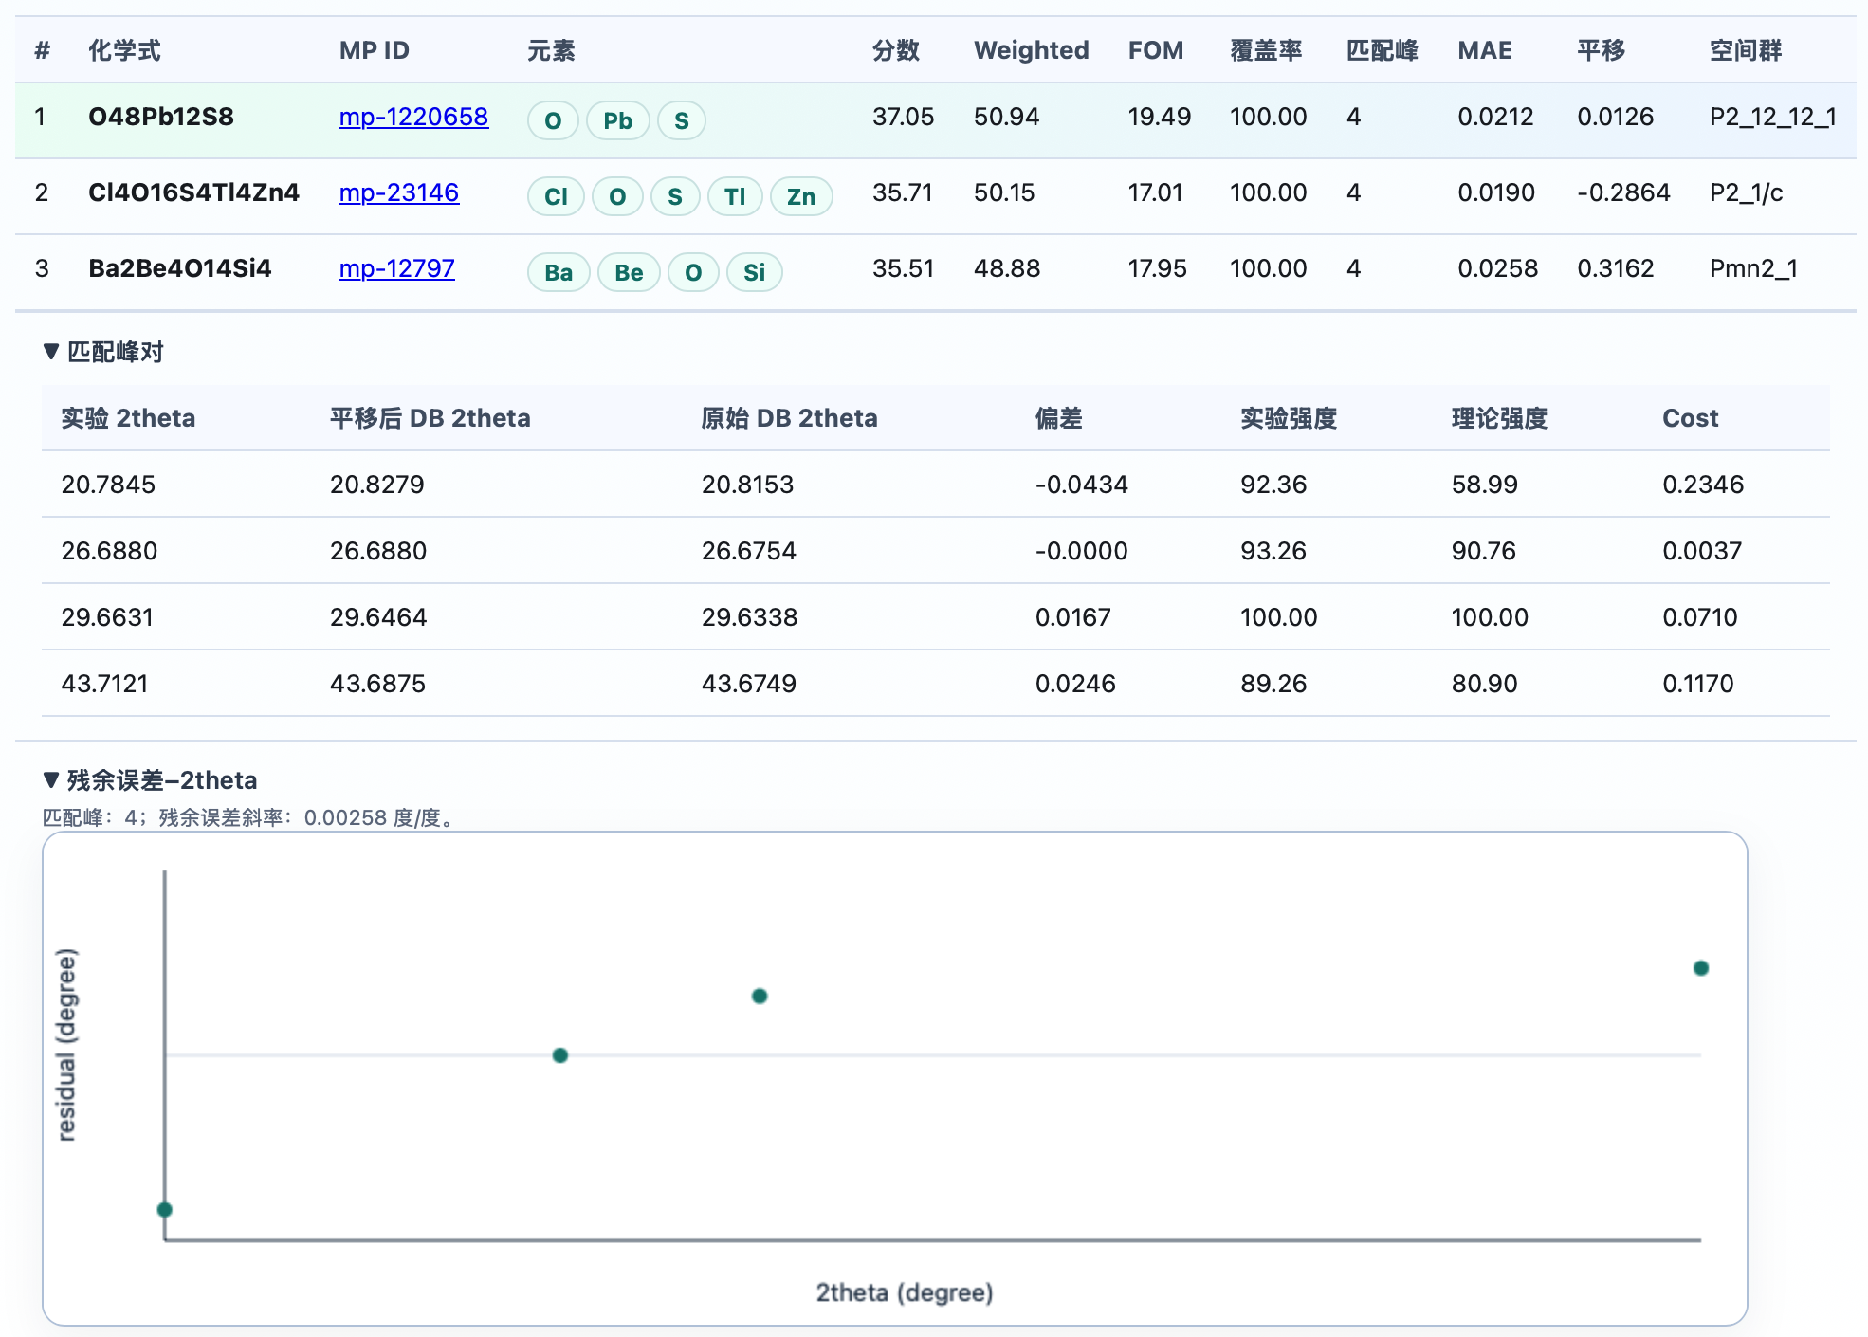Click the 理论强度 column header
1868x1337 pixels.
1499,418
